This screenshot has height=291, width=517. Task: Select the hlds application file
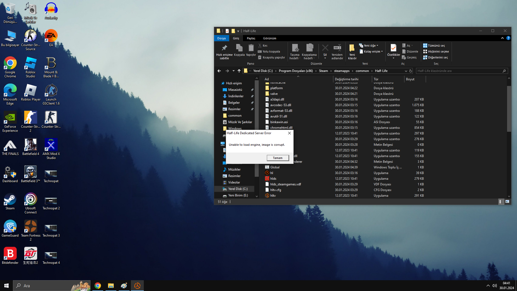tap(273, 179)
